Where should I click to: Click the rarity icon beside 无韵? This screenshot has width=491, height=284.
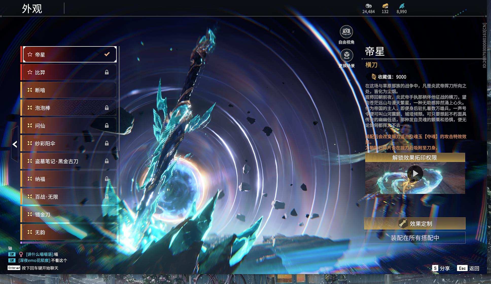(30, 232)
